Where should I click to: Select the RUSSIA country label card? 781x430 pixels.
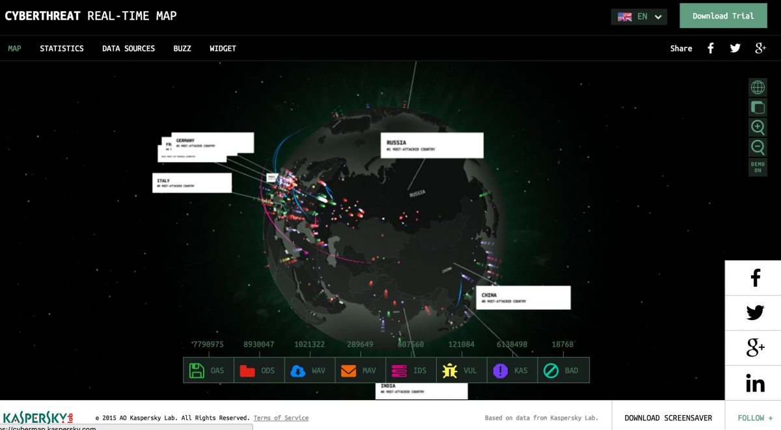point(432,145)
